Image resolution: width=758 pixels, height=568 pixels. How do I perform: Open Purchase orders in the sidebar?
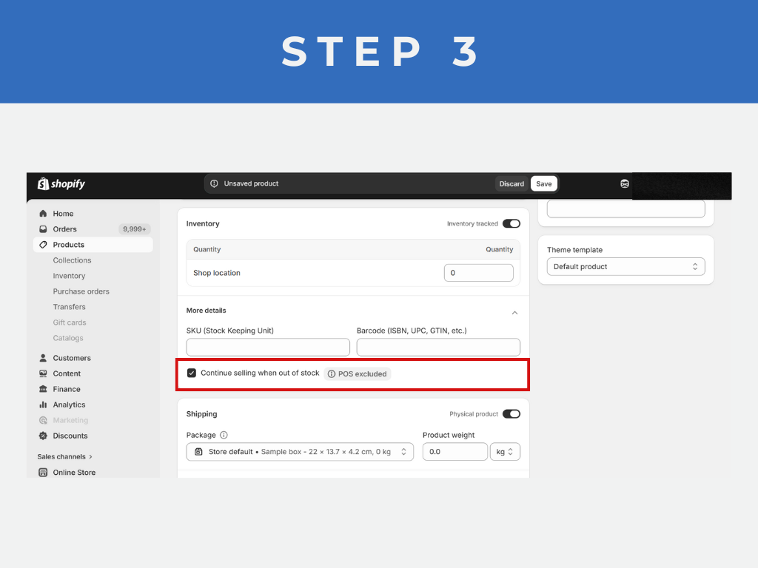click(81, 291)
